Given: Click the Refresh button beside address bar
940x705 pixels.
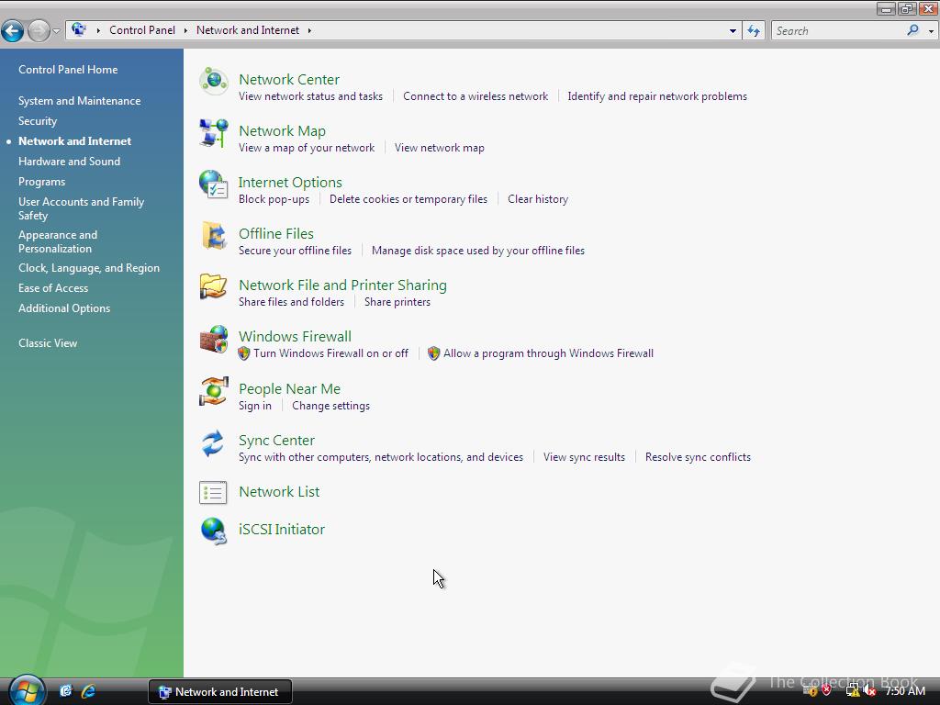Looking at the screenshot, I should point(753,30).
